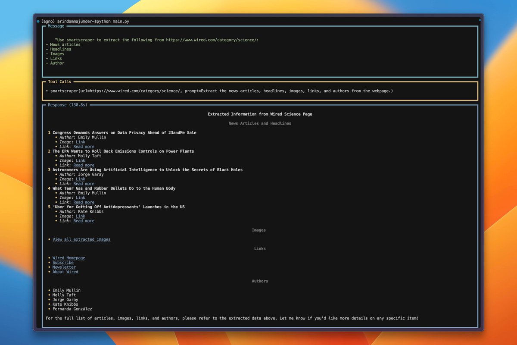This screenshot has width=517, height=345.
Task: Click the centered 'Images' section heading
Action: coord(259,230)
